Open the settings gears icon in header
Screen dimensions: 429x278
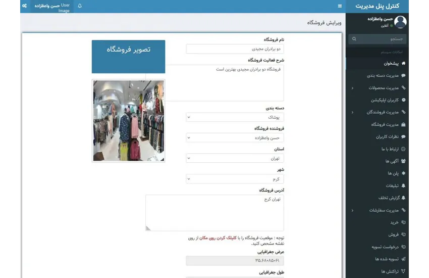[24, 6]
